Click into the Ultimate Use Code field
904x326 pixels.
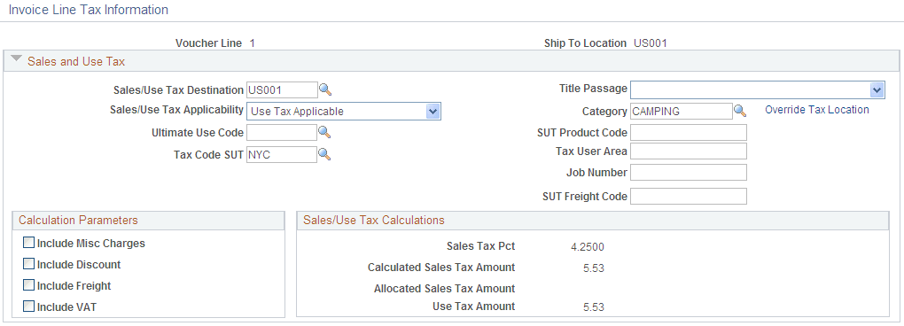tap(281, 133)
